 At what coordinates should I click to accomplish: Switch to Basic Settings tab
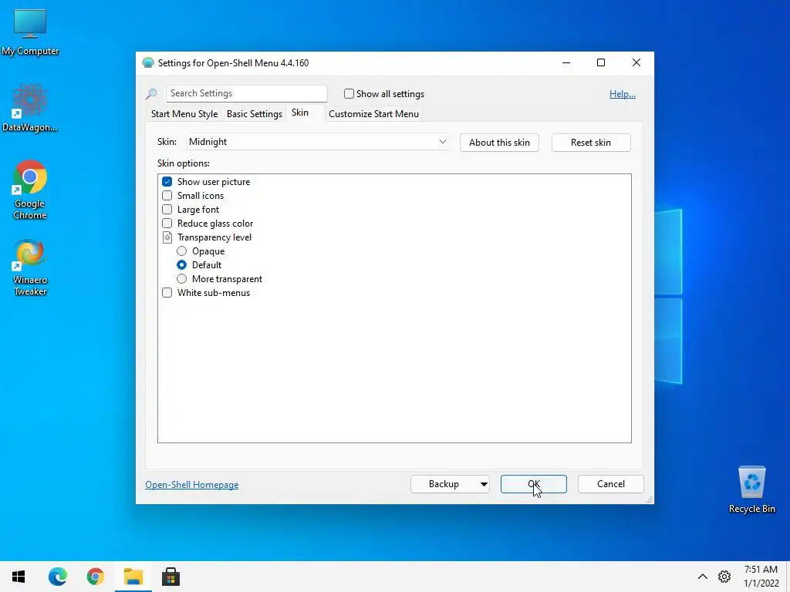pyautogui.click(x=255, y=114)
